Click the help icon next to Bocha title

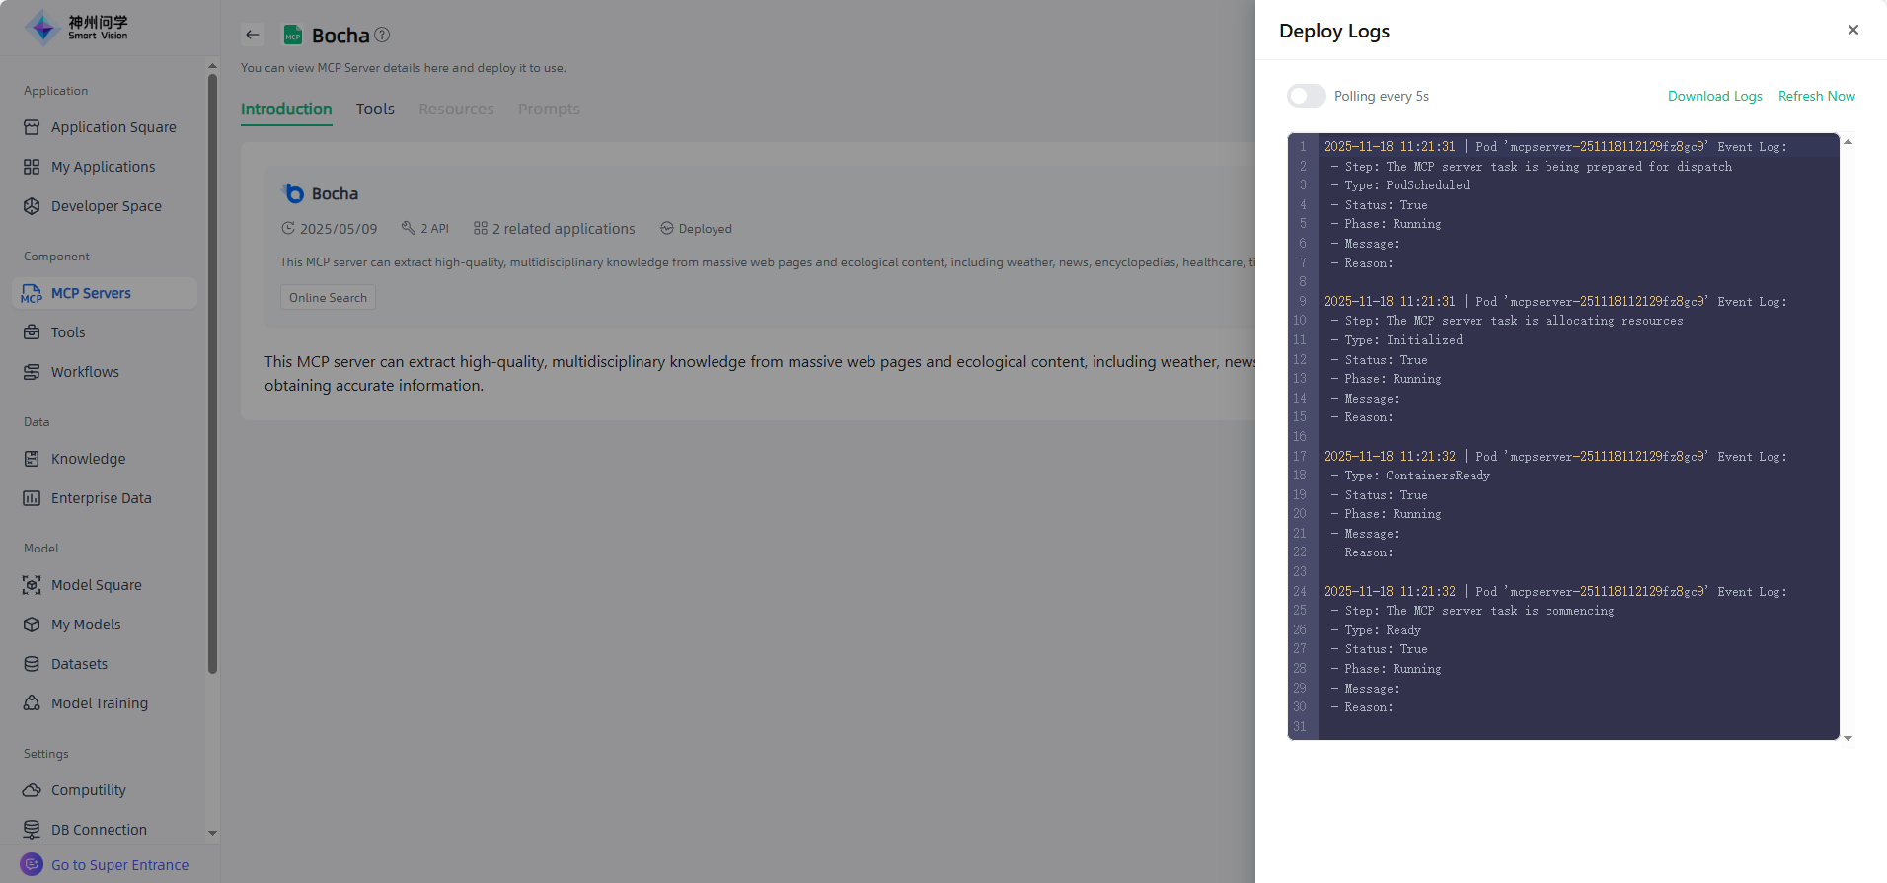point(382,35)
